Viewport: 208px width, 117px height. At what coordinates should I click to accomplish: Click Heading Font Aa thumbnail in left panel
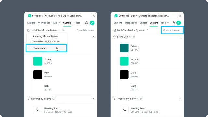tap(38, 110)
